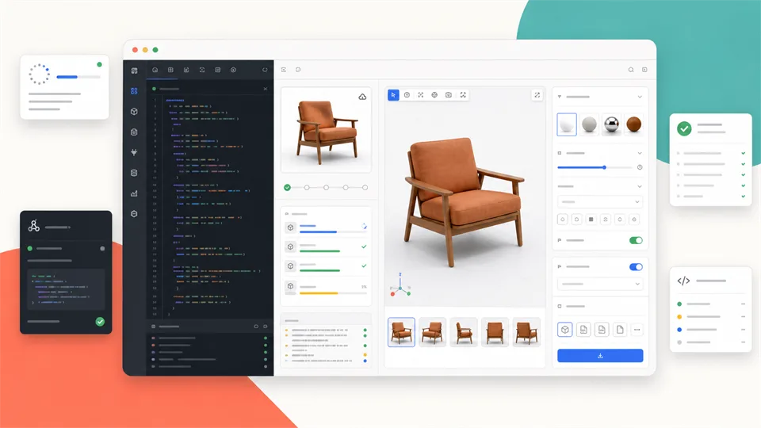Click the green check circle on the dark floating card
Screen dimensions: 761x428
point(100,321)
